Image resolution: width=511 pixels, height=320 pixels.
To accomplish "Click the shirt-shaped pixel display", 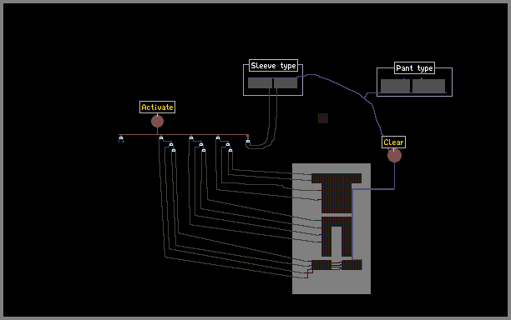I will click(x=336, y=192).
